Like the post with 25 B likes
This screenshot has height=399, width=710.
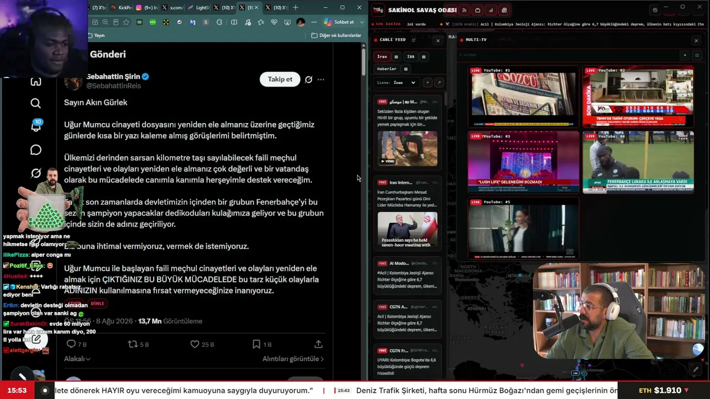pyautogui.click(x=202, y=344)
